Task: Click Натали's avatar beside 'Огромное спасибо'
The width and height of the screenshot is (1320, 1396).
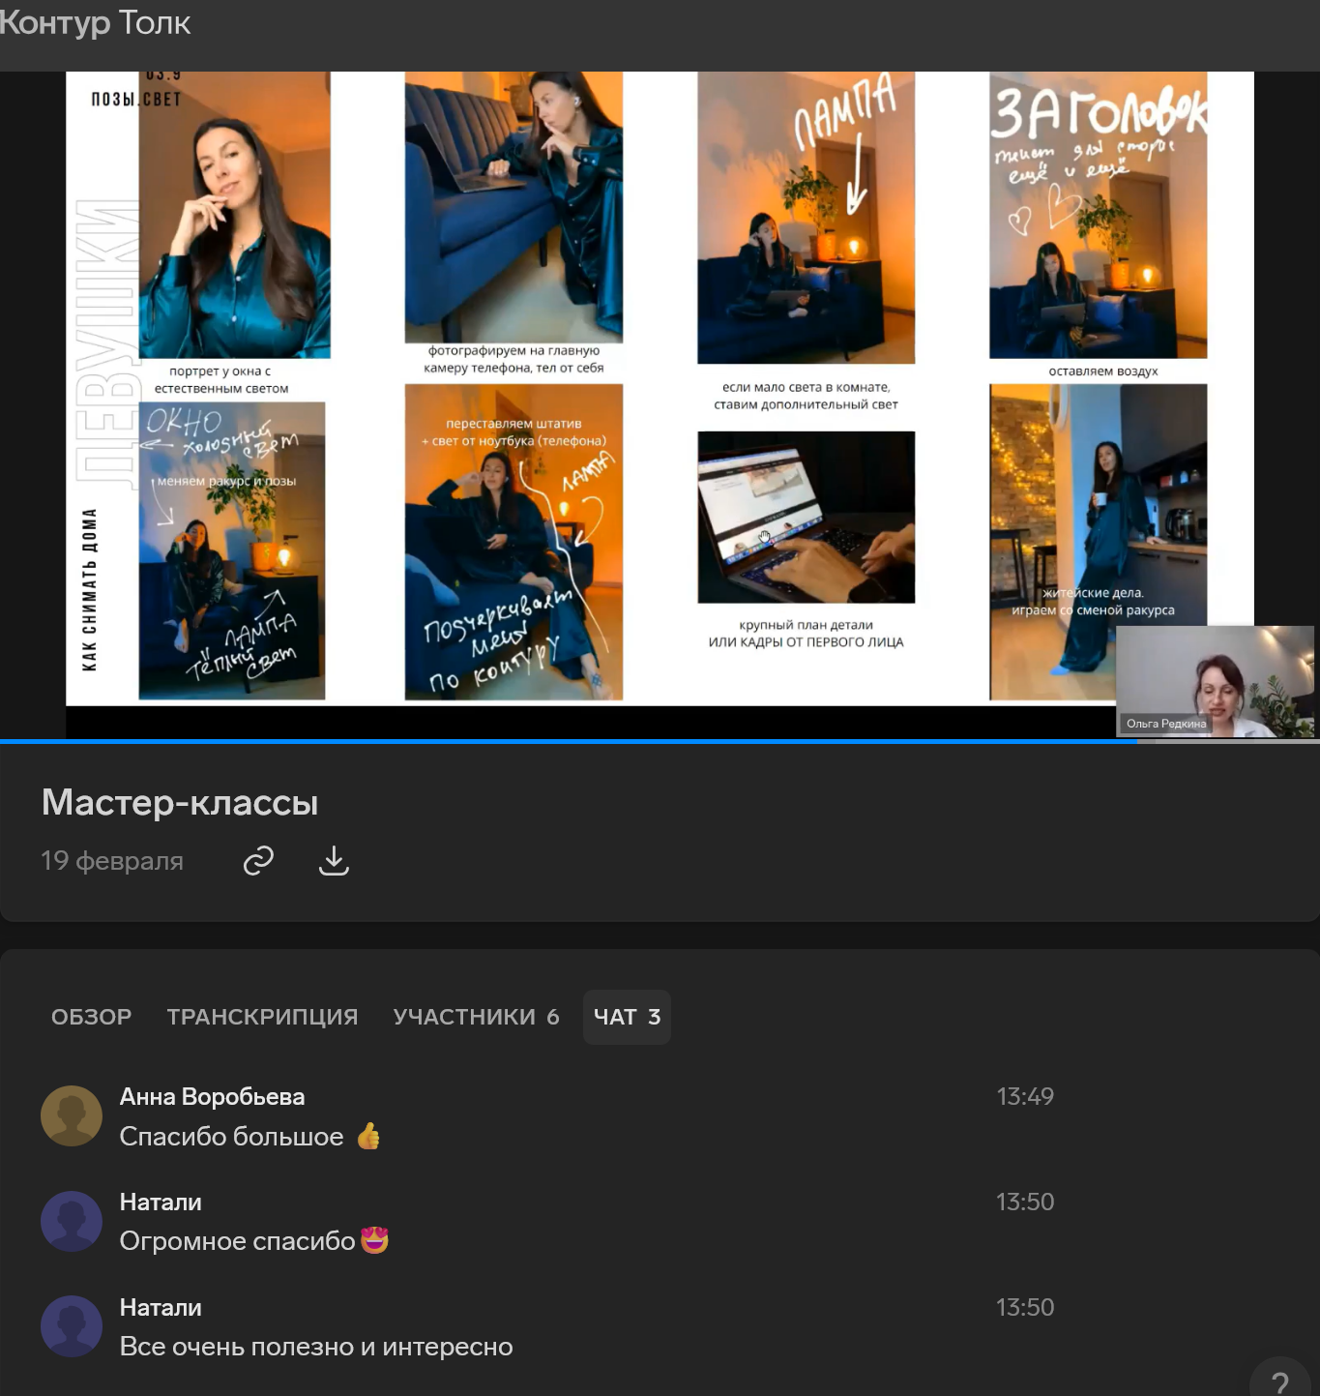Action: coord(72,1221)
